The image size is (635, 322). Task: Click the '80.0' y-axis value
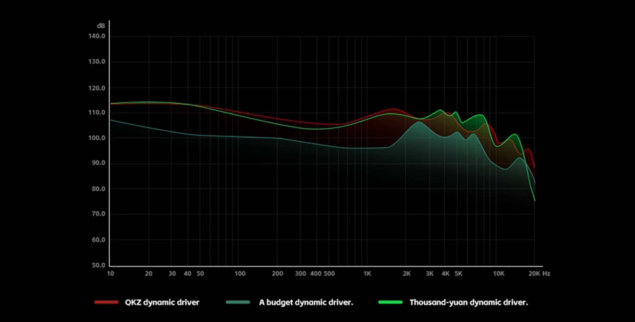(98, 189)
